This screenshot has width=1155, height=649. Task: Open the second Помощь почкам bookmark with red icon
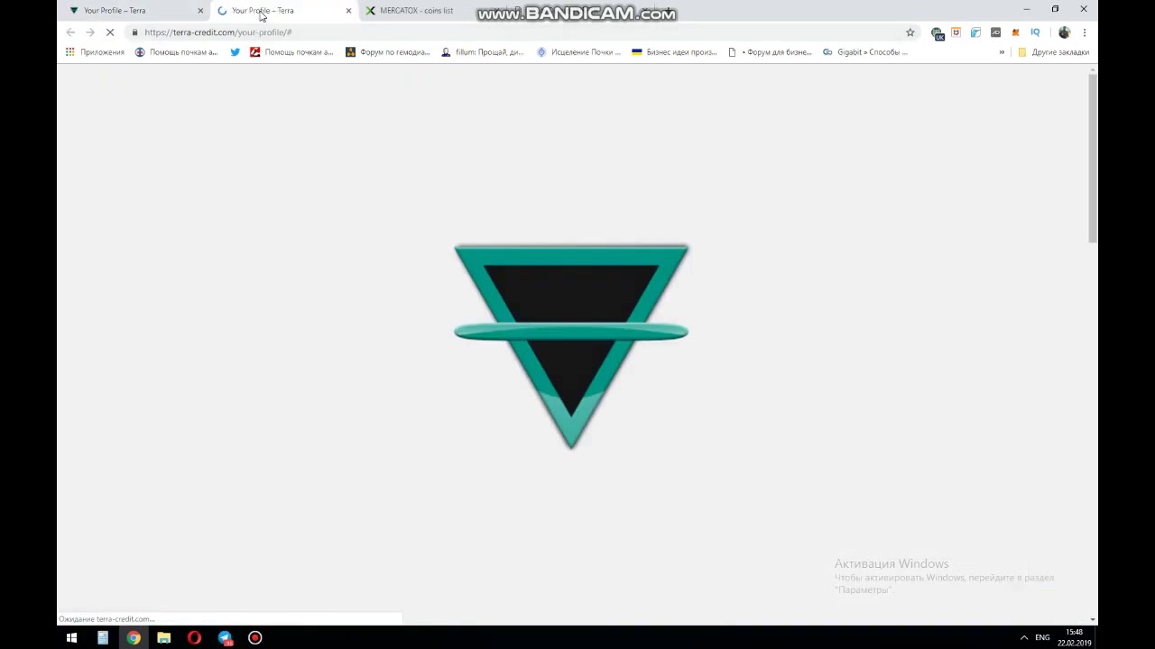click(x=291, y=52)
